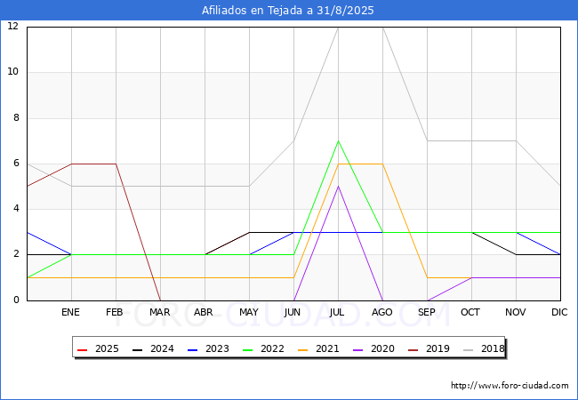The width and height of the screenshot is (578, 400).
Task: Select the 2021 legend label
Action: coord(327,348)
